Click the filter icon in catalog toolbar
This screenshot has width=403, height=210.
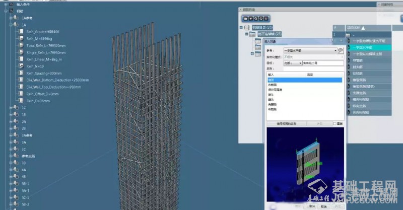[251, 18]
